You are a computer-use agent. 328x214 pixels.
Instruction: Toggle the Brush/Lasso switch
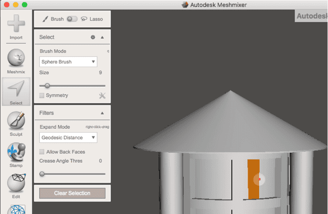(72, 19)
